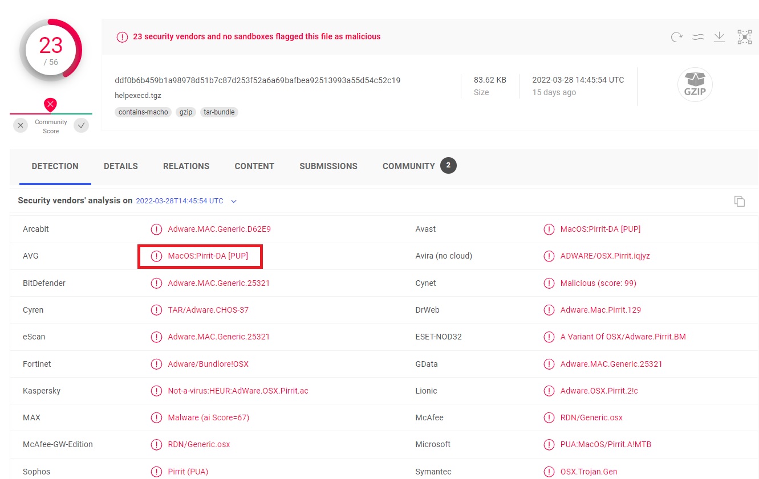Click detection Pirrit (PUA)
This screenshot has height=479, width=759.
(188, 472)
